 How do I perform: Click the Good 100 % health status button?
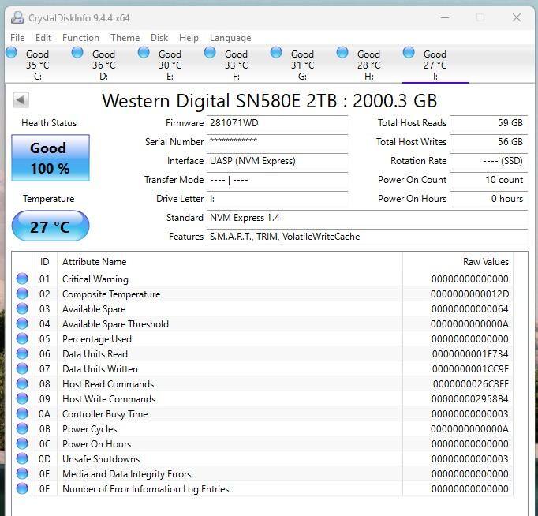50,158
